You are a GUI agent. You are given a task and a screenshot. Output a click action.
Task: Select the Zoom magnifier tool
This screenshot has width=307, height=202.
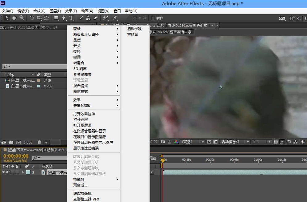pos(22,18)
